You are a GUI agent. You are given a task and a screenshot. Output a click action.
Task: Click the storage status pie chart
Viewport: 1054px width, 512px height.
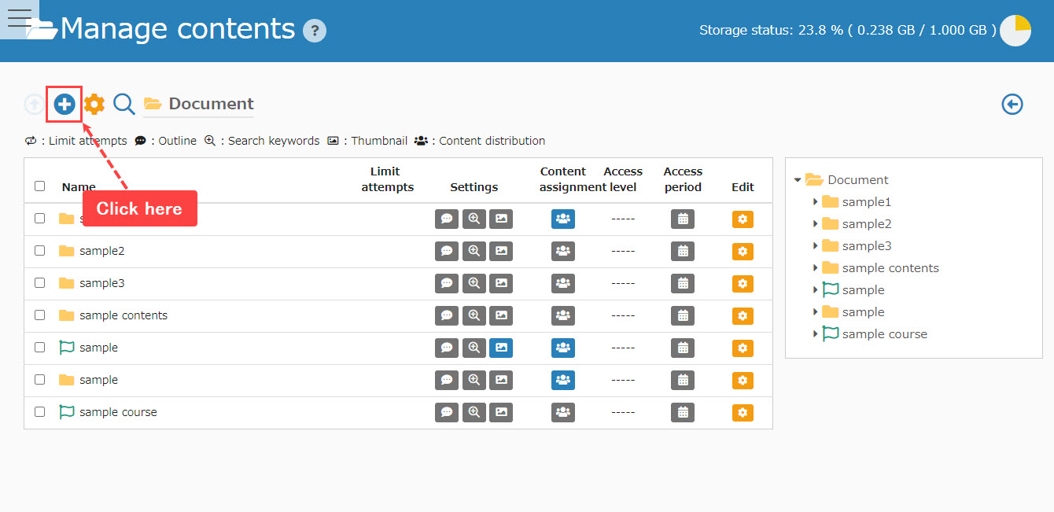point(1015,31)
